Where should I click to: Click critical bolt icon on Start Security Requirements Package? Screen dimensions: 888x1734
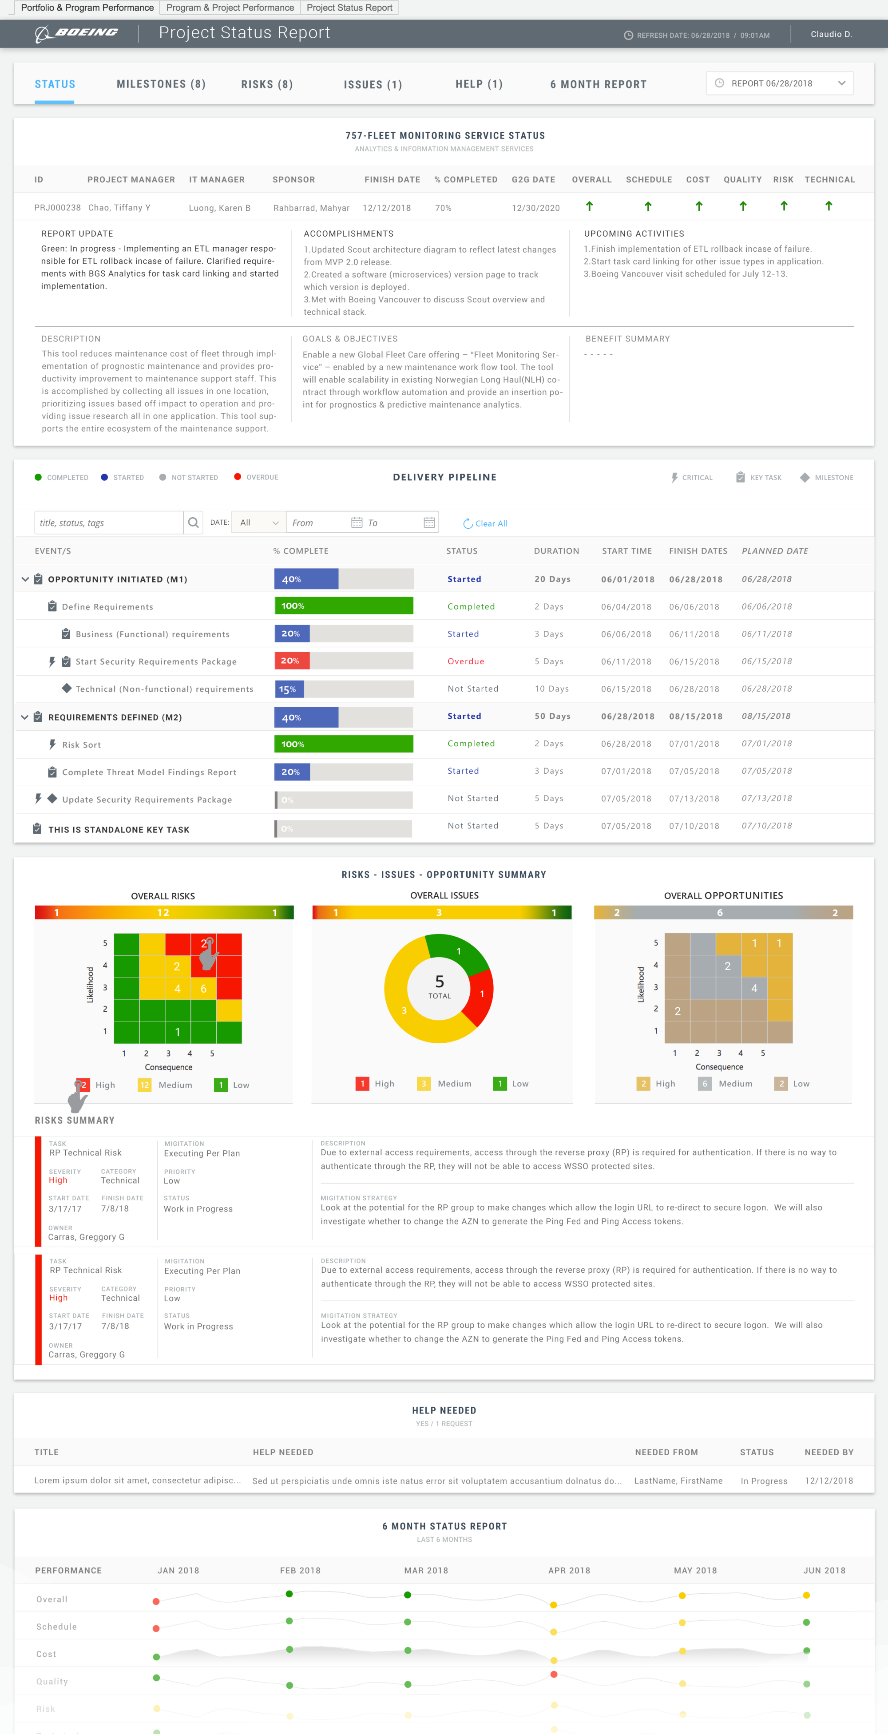point(52,662)
